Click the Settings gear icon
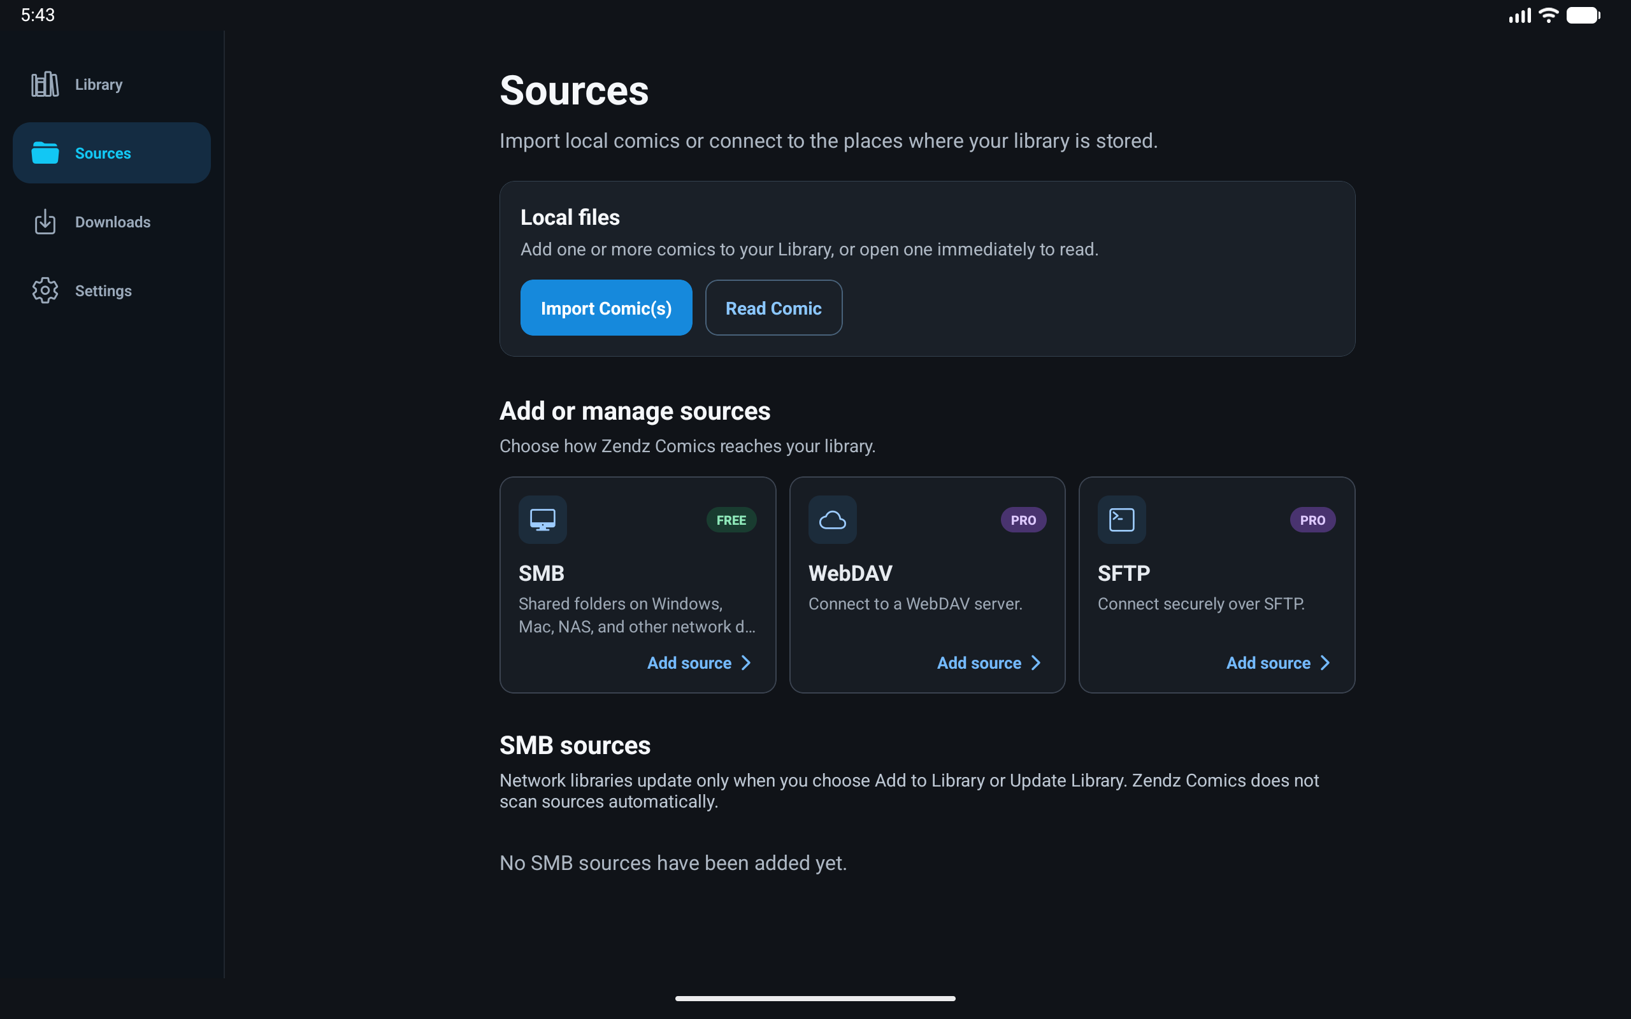1631x1019 pixels. pos(45,290)
